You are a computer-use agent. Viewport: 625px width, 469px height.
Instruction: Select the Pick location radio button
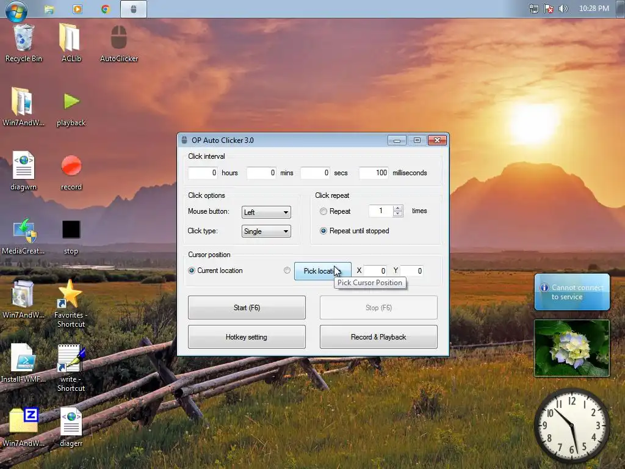tap(287, 271)
